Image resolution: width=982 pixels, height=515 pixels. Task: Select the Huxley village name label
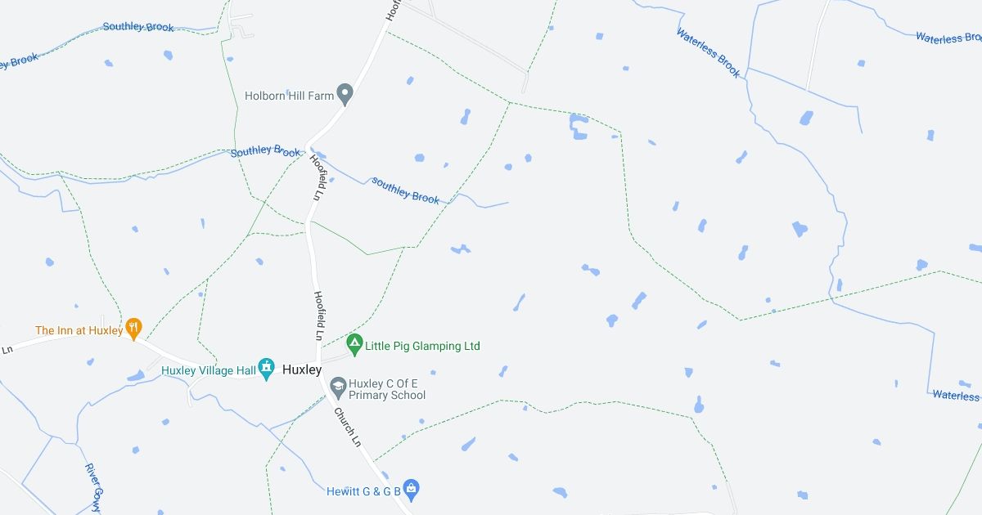[302, 369]
